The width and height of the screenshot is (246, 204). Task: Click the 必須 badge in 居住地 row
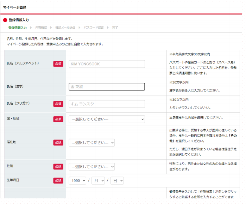coord(58,143)
